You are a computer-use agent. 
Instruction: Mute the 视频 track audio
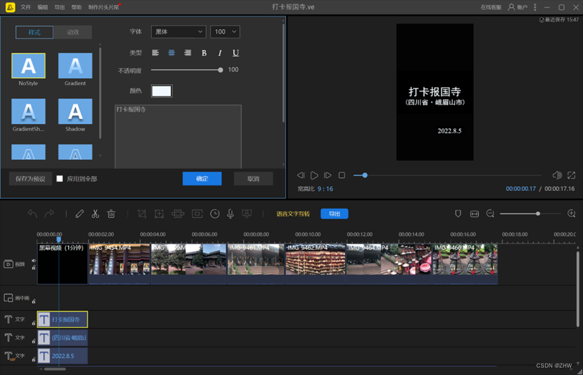point(34,261)
